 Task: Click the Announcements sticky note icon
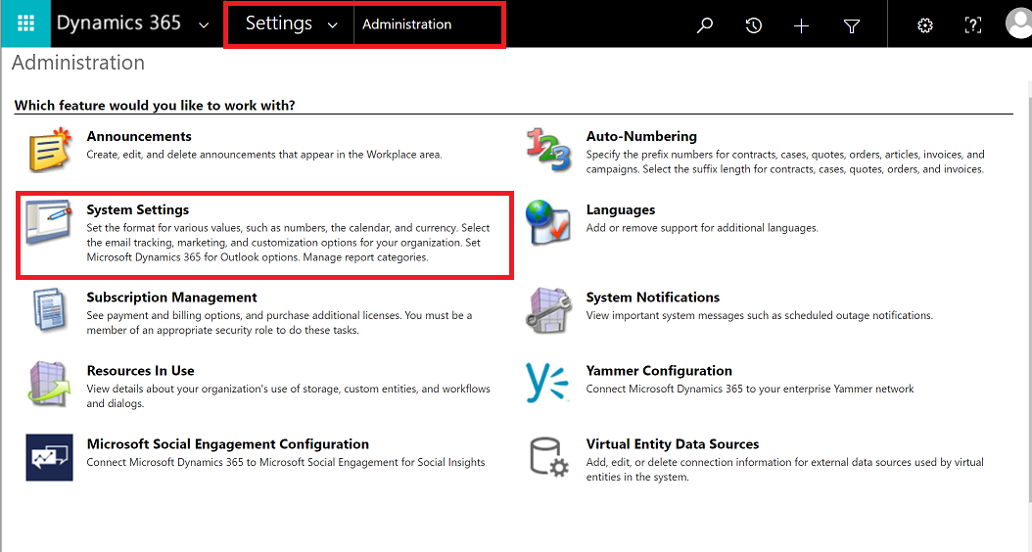49,150
